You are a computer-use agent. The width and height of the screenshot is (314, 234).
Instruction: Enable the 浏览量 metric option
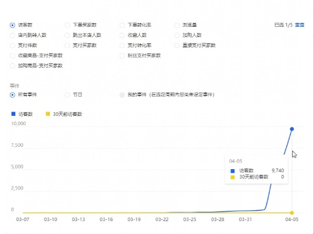coord(177,25)
